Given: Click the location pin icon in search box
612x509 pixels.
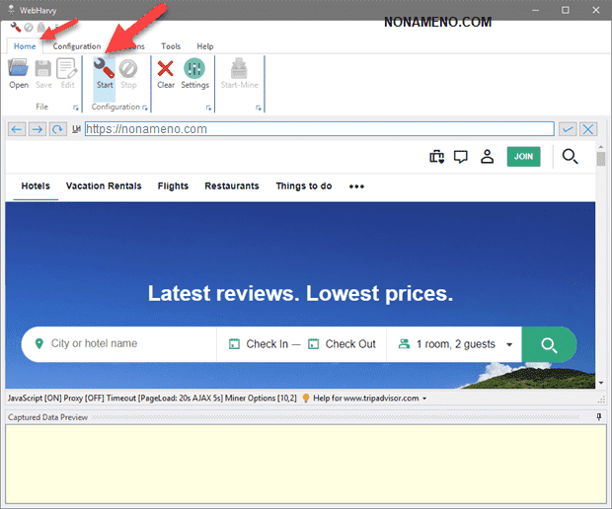Looking at the screenshot, I should coord(39,343).
